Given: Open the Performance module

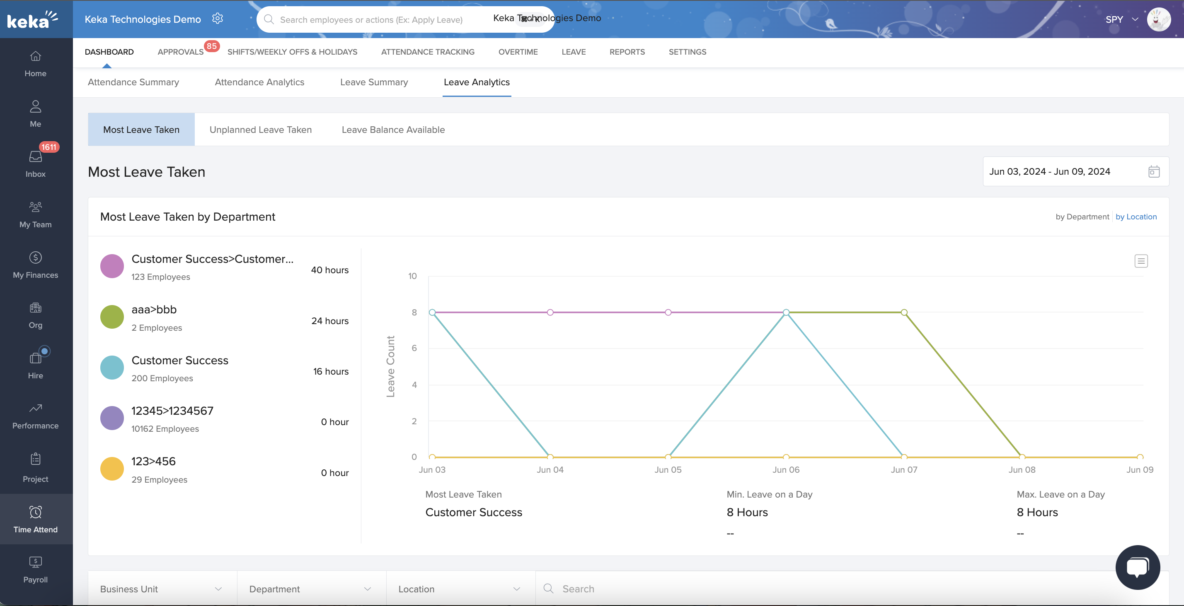Looking at the screenshot, I should tap(35, 415).
